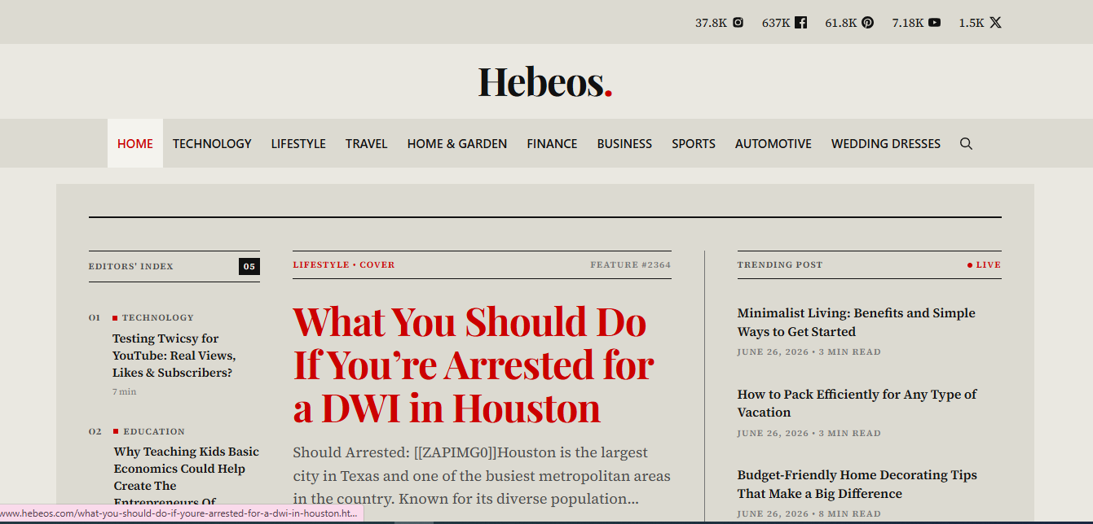Open the Pack Efficiently for Vacation post
Image resolution: width=1093 pixels, height=524 pixels.
857,404
